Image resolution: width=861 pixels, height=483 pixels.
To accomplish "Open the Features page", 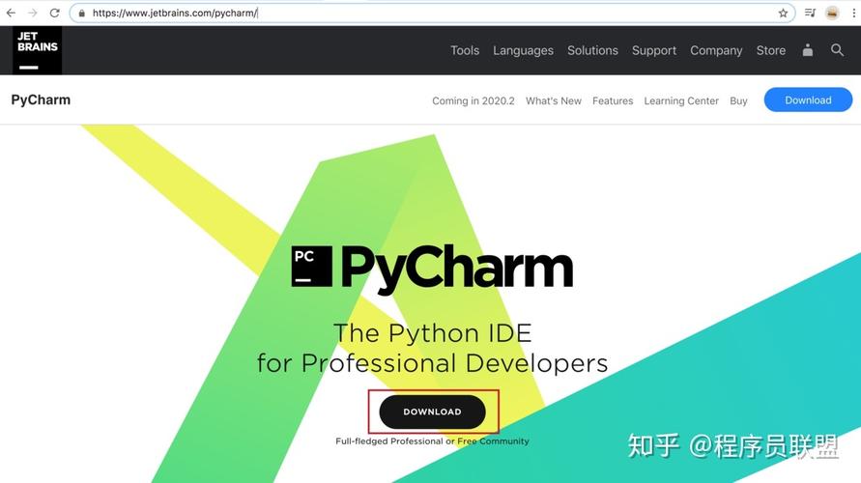I will point(613,101).
